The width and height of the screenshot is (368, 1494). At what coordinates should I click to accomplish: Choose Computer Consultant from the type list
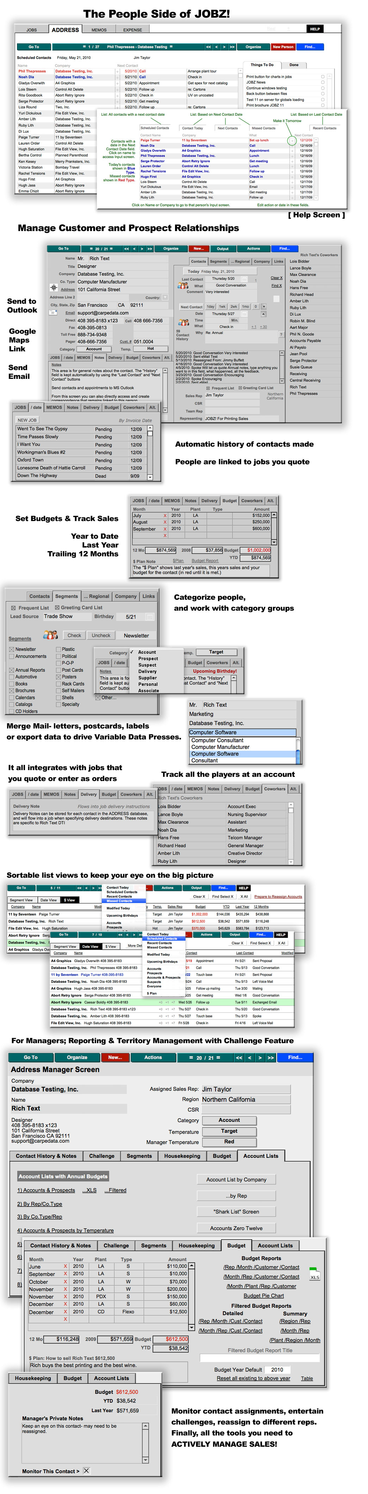pos(217,740)
